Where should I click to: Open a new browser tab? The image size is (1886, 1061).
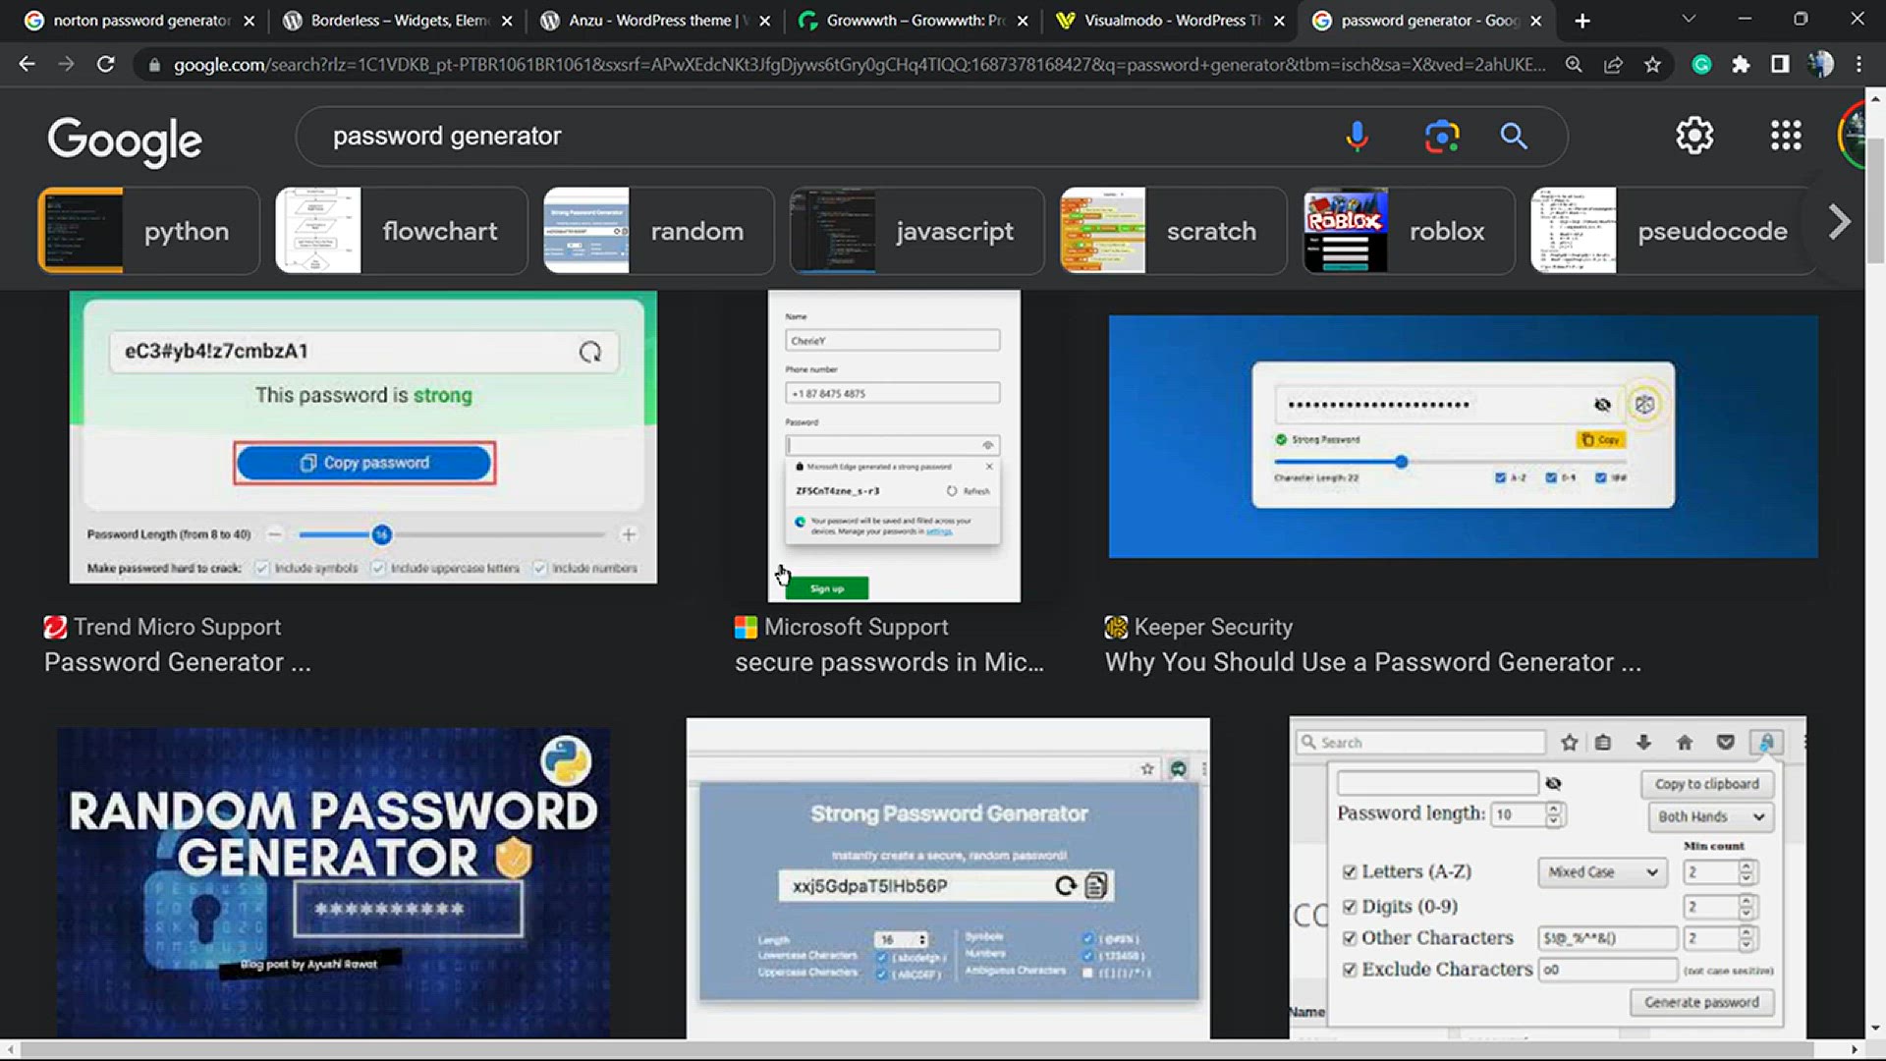pyautogui.click(x=1581, y=21)
